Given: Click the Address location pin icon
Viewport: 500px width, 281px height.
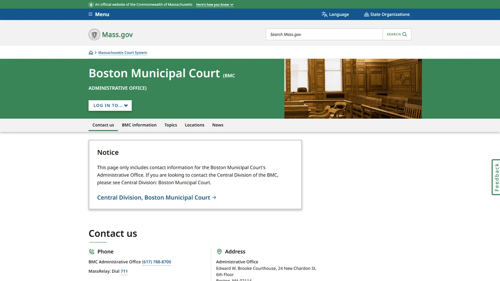Looking at the screenshot, I should 219,252.
